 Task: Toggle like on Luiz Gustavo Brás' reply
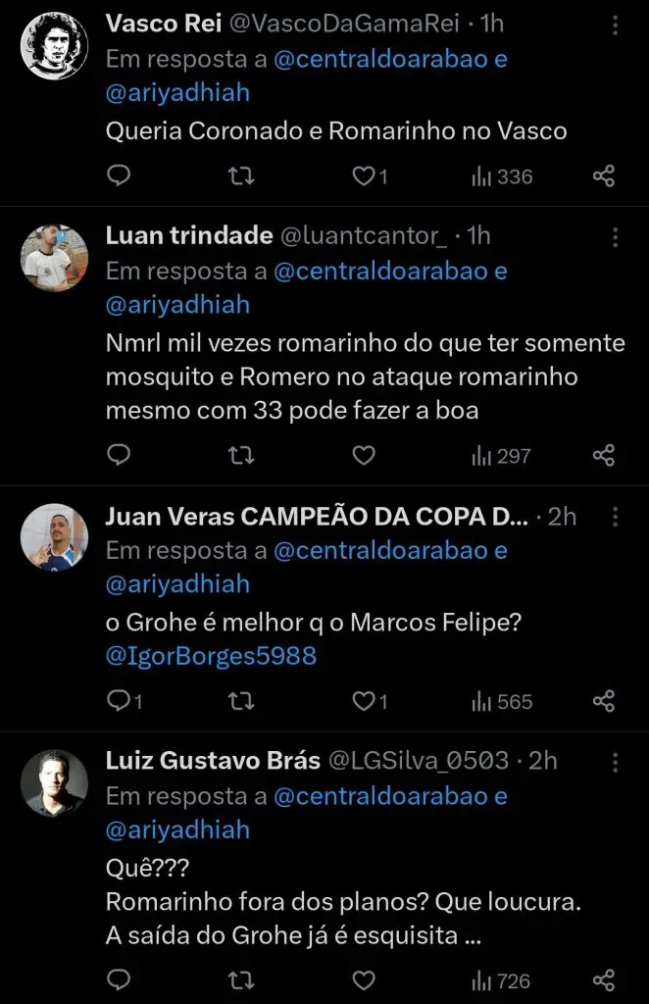362,979
